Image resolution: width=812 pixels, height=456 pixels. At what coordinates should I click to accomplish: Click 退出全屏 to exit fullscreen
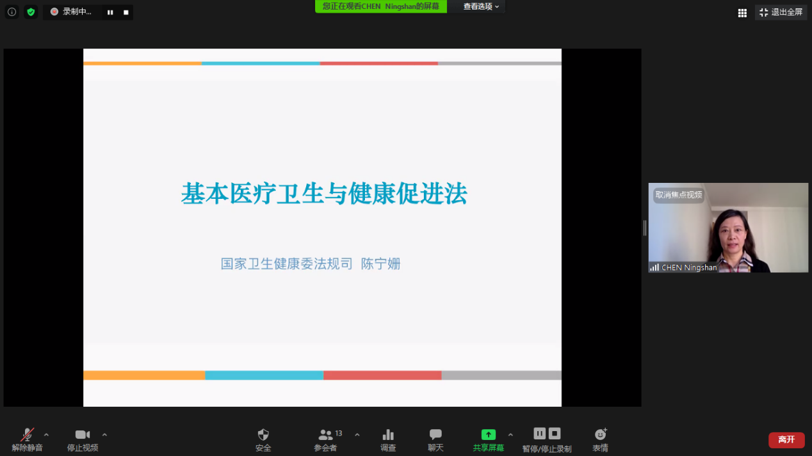pos(781,12)
